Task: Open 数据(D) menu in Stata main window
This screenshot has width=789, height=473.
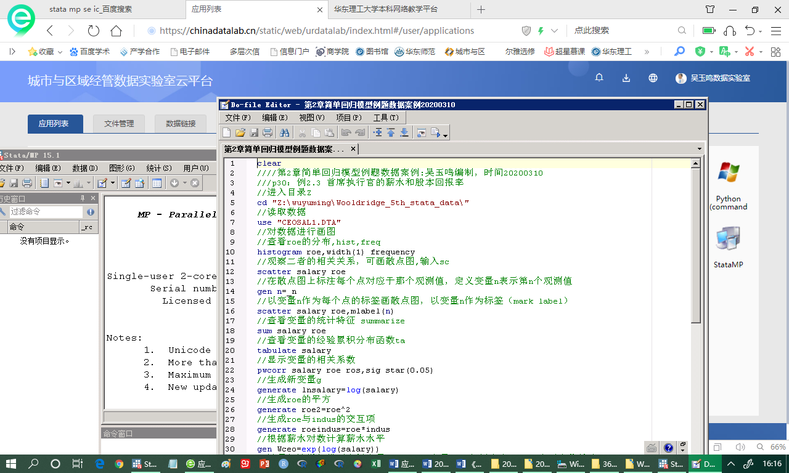Action: click(x=85, y=168)
